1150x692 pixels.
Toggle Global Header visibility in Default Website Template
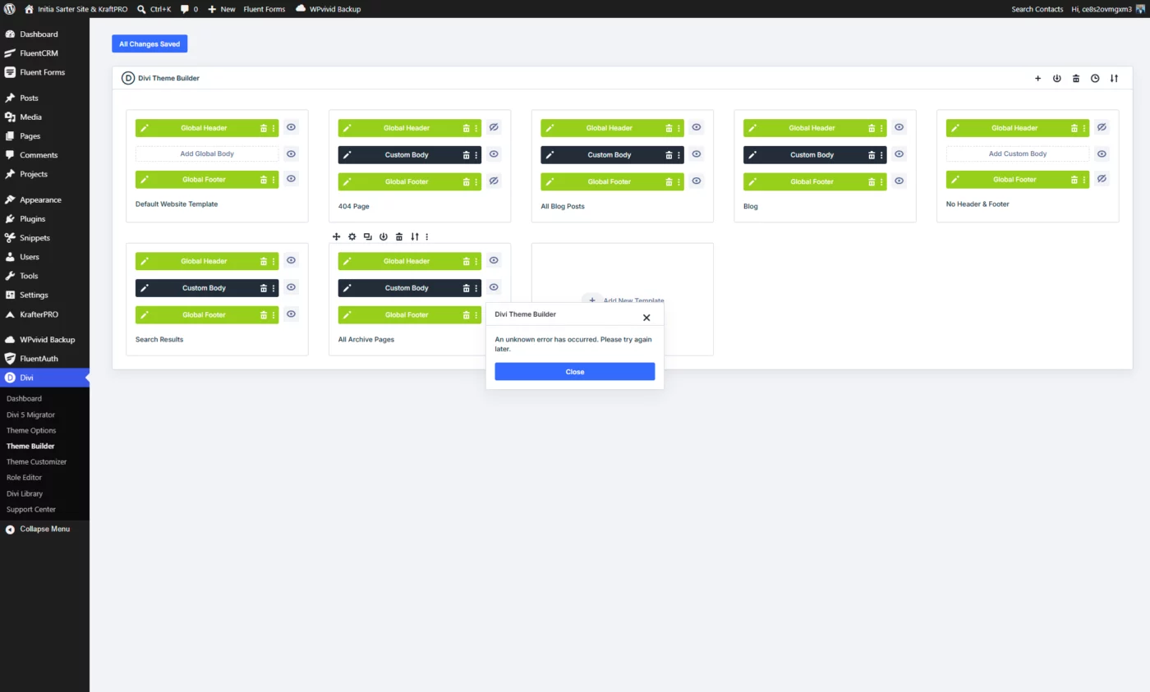pos(291,127)
